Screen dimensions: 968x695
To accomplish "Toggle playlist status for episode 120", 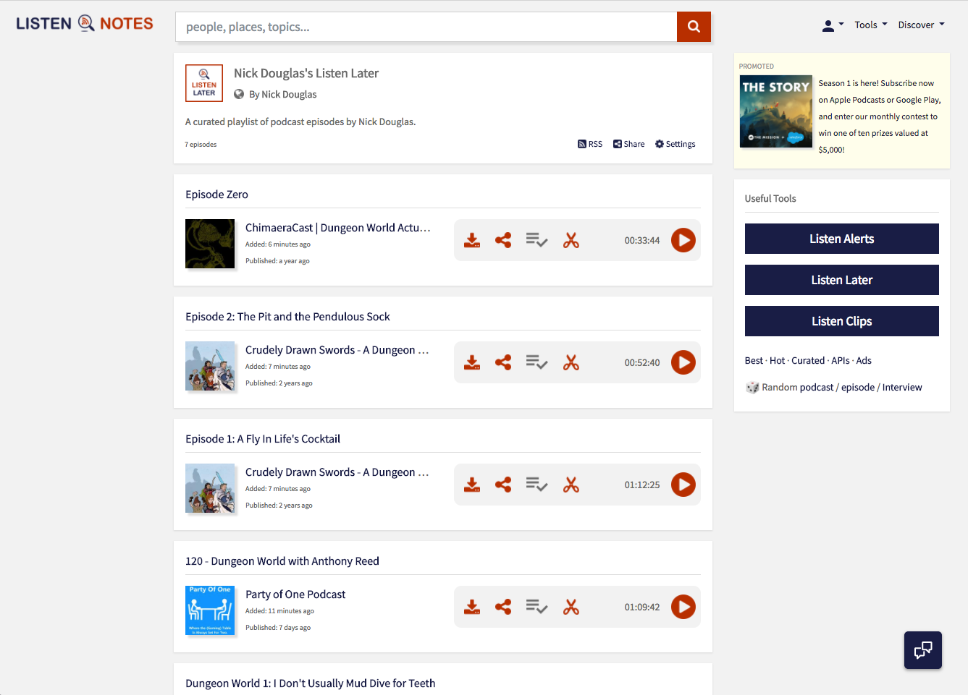I will (x=536, y=607).
